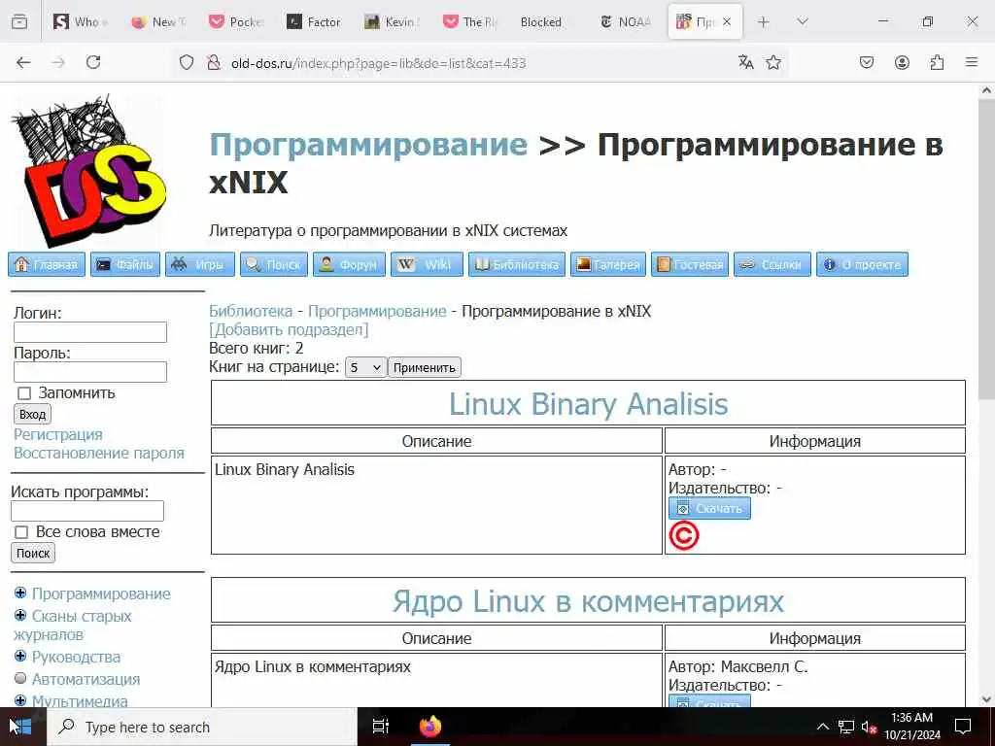Click the Вход login button
Image resolution: width=995 pixels, height=746 pixels.
(32, 414)
